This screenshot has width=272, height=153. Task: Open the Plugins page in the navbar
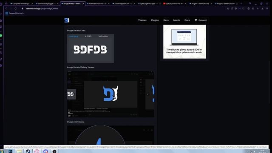155,20
